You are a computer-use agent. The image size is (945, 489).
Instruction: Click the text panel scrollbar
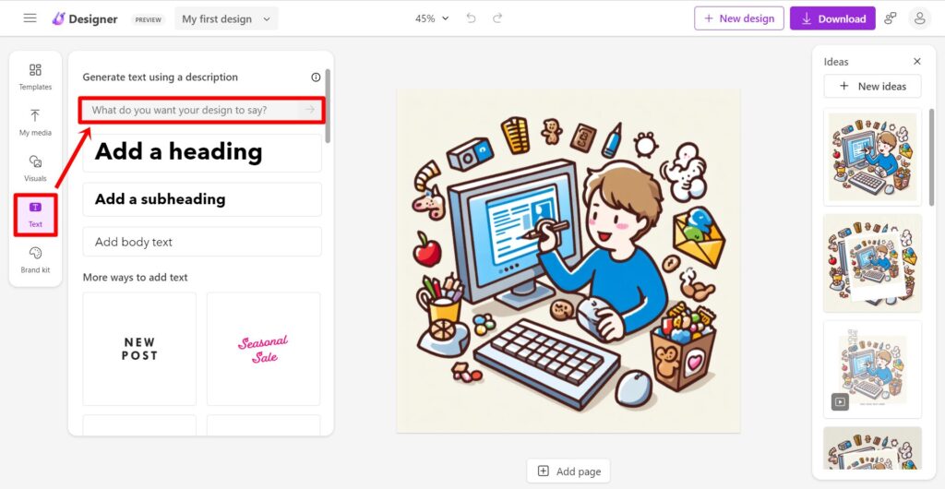pyautogui.click(x=328, y=106)
